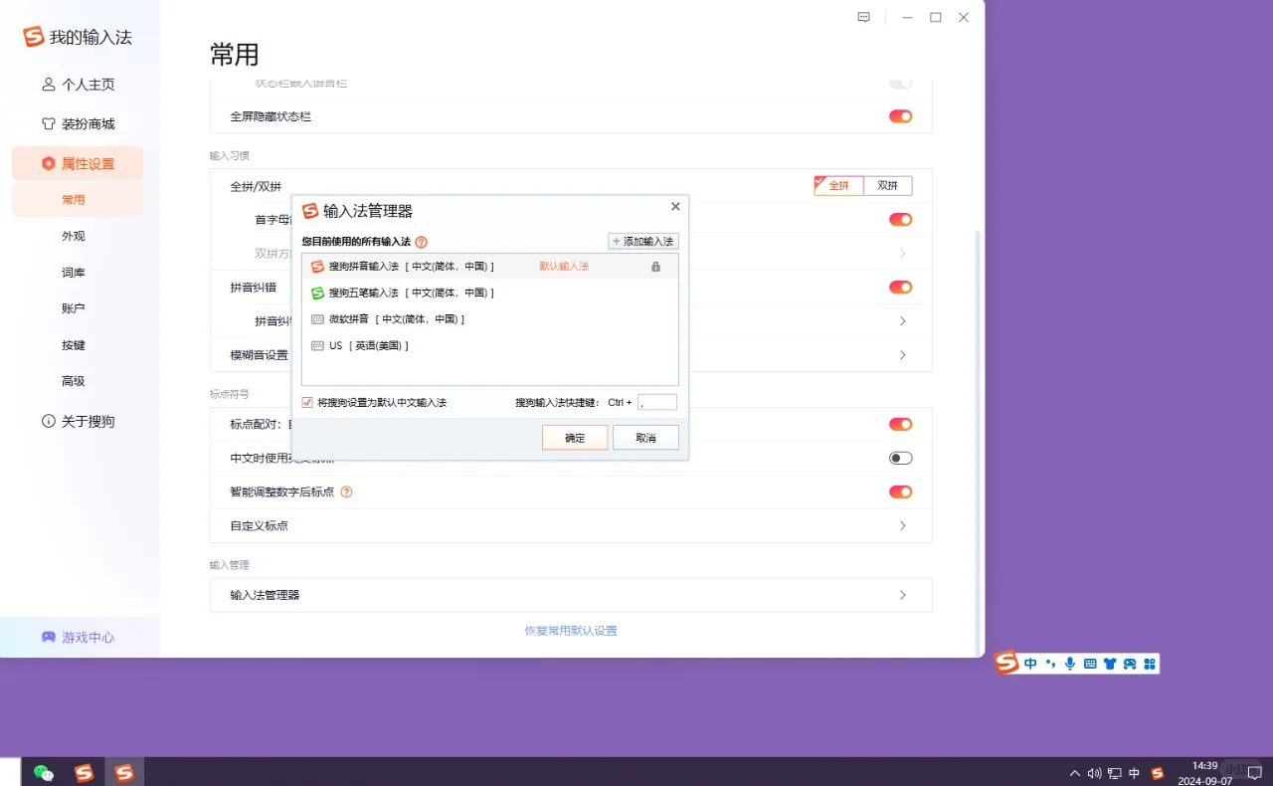Switch Chinese/English mode on the floating IME bar

[1030, 664]
